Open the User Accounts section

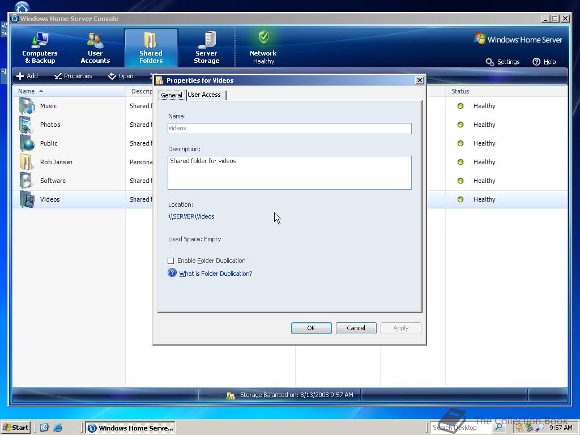tap(95, 48)
